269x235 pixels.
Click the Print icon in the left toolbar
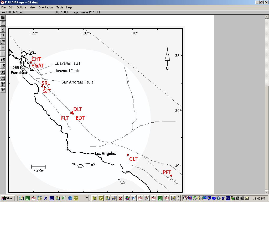(x=3, y=24)
